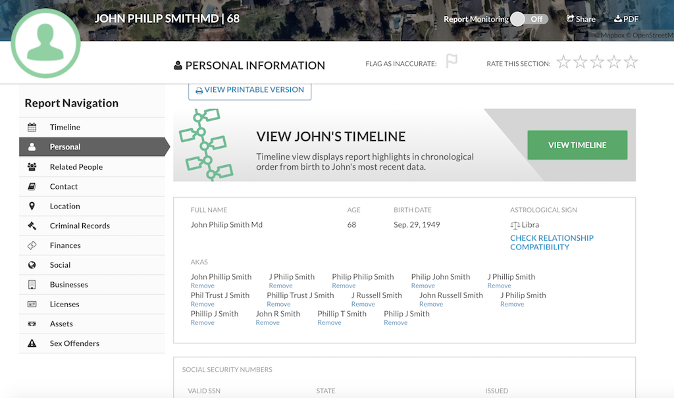674x398 pixels.
Task: Open the Personal section in navigation
Action: [x=92, y=147]
